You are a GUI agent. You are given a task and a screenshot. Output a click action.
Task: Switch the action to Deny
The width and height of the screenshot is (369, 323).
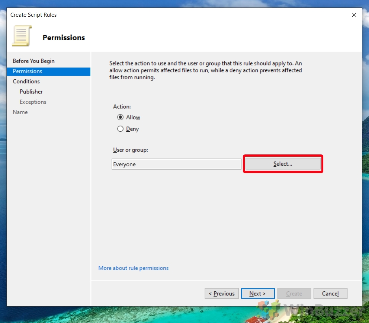pos(120,129)
